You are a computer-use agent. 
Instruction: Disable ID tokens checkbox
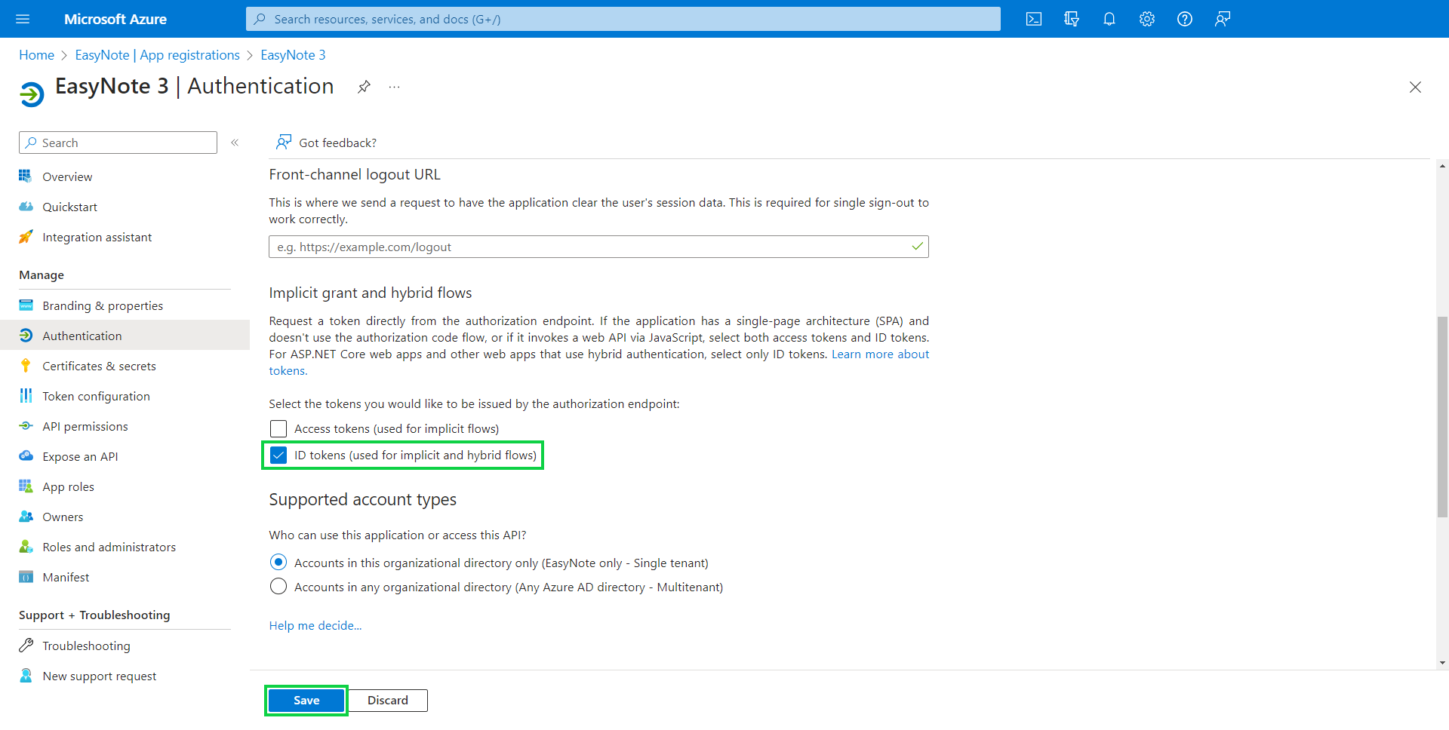coord(278,455)
